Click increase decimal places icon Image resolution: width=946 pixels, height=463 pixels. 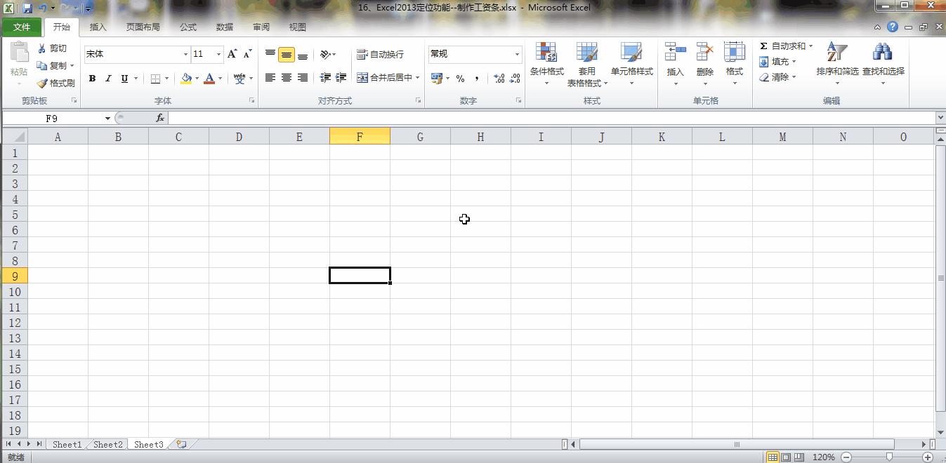click(x=499, y=79)
